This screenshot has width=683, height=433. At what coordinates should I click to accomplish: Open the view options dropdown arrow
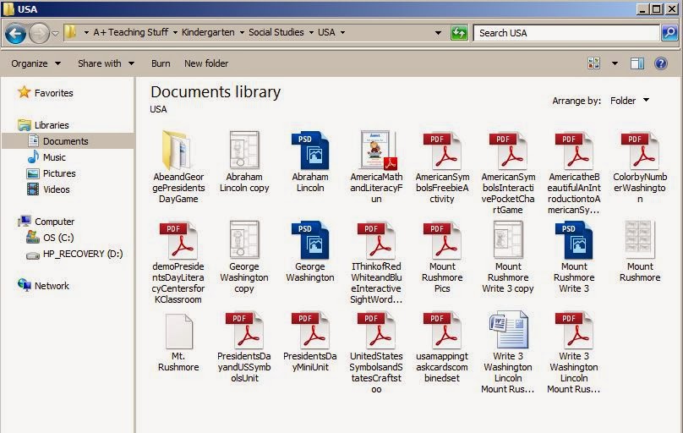(x=615, y=63)
